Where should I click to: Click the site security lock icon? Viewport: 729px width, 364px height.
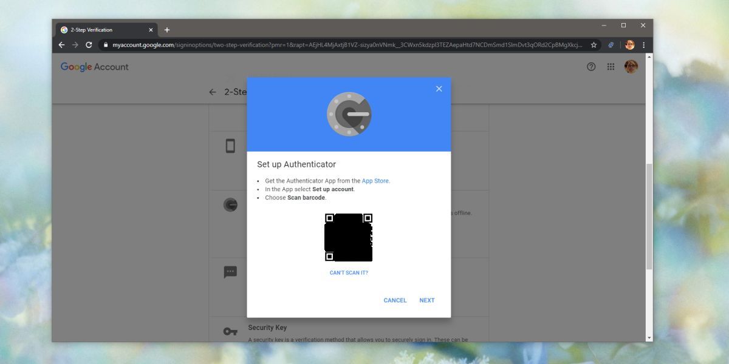pos(106,45)
